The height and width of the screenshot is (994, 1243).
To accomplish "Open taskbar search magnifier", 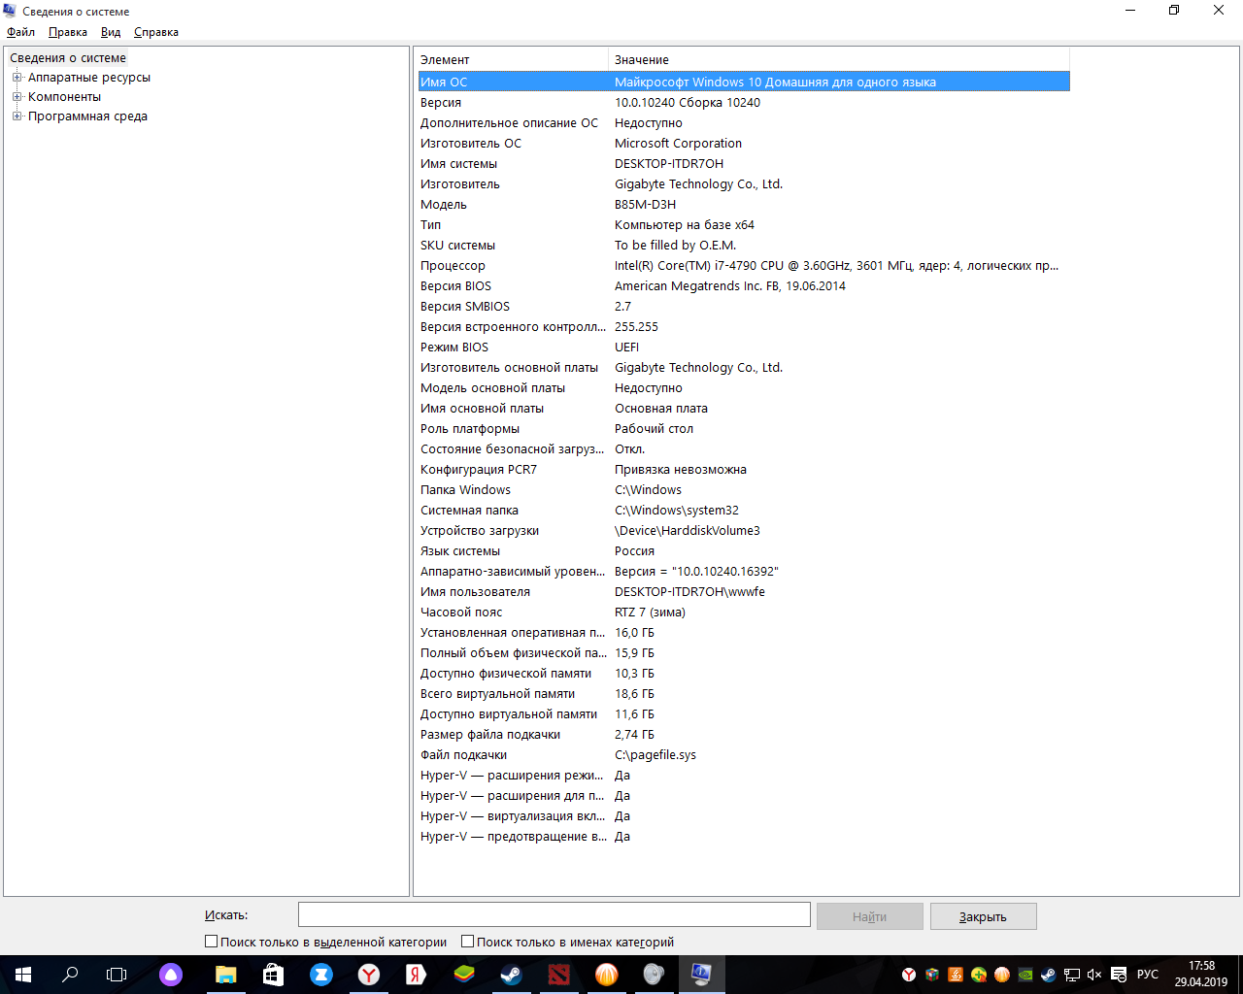I will point(70,975).
